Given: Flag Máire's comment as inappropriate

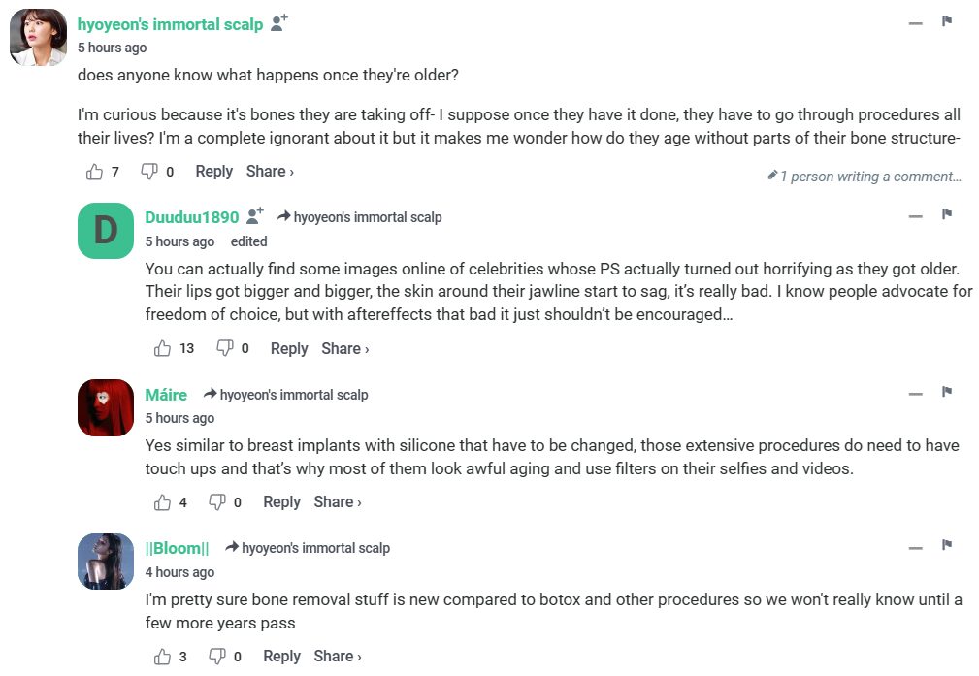Looking at the screenshot, I should 947,392.
